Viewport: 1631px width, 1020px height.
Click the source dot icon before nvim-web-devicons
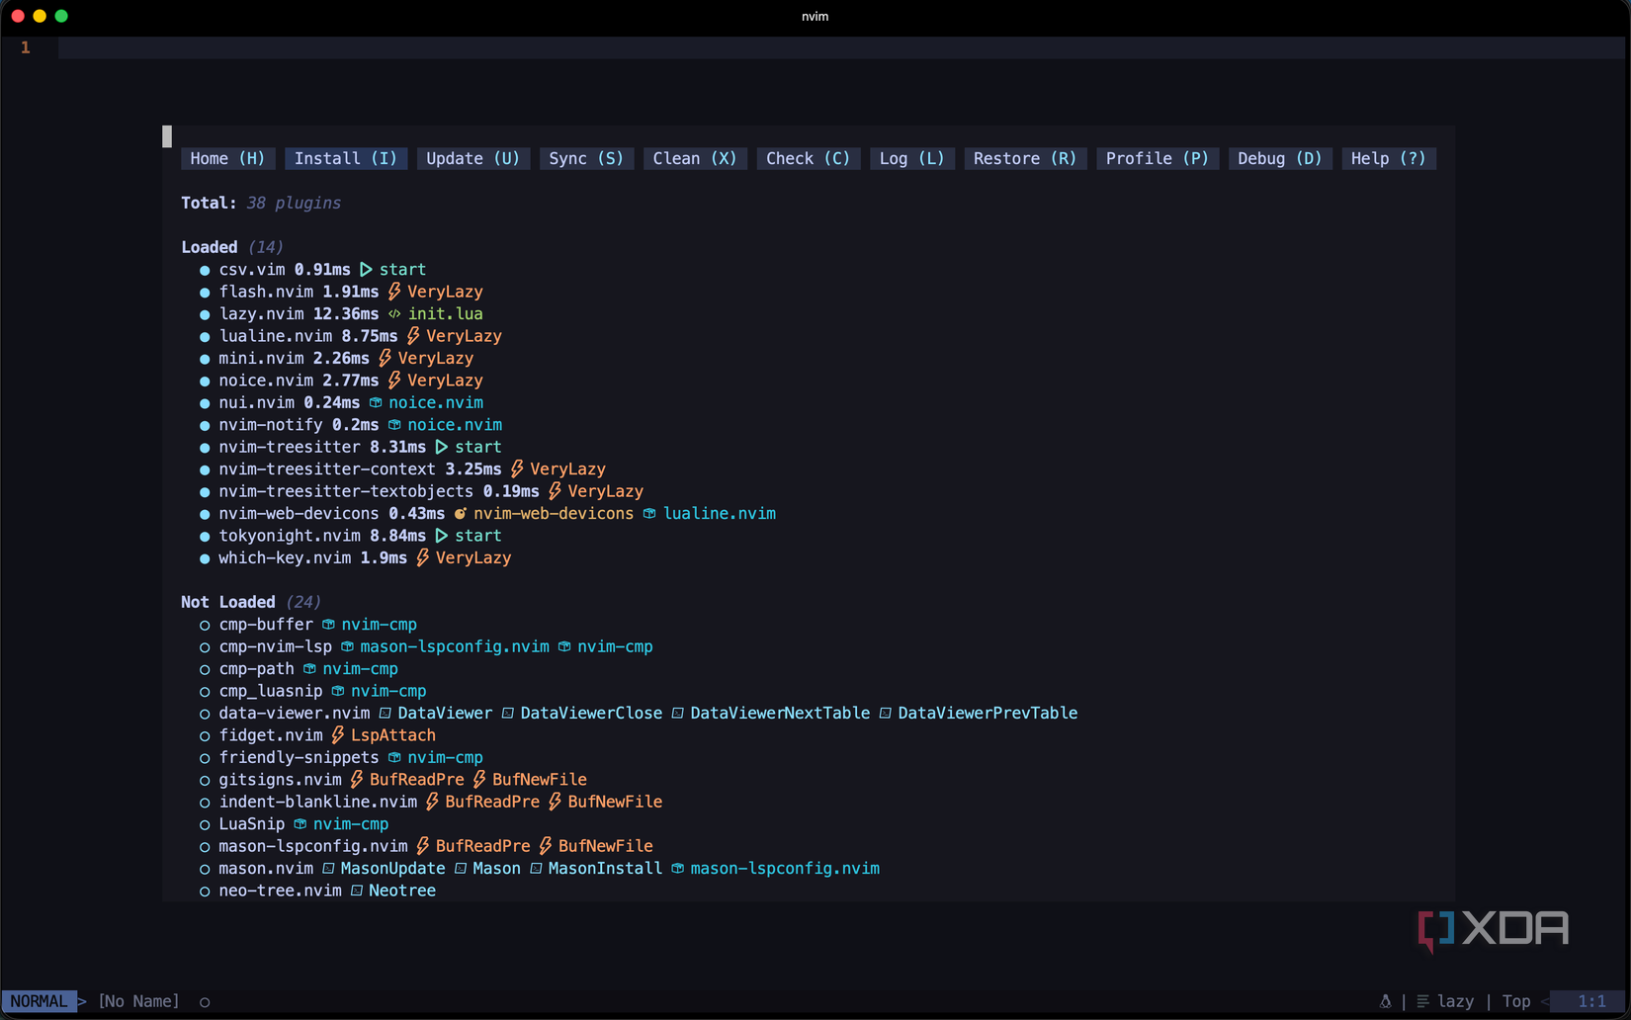pos(460,514)
